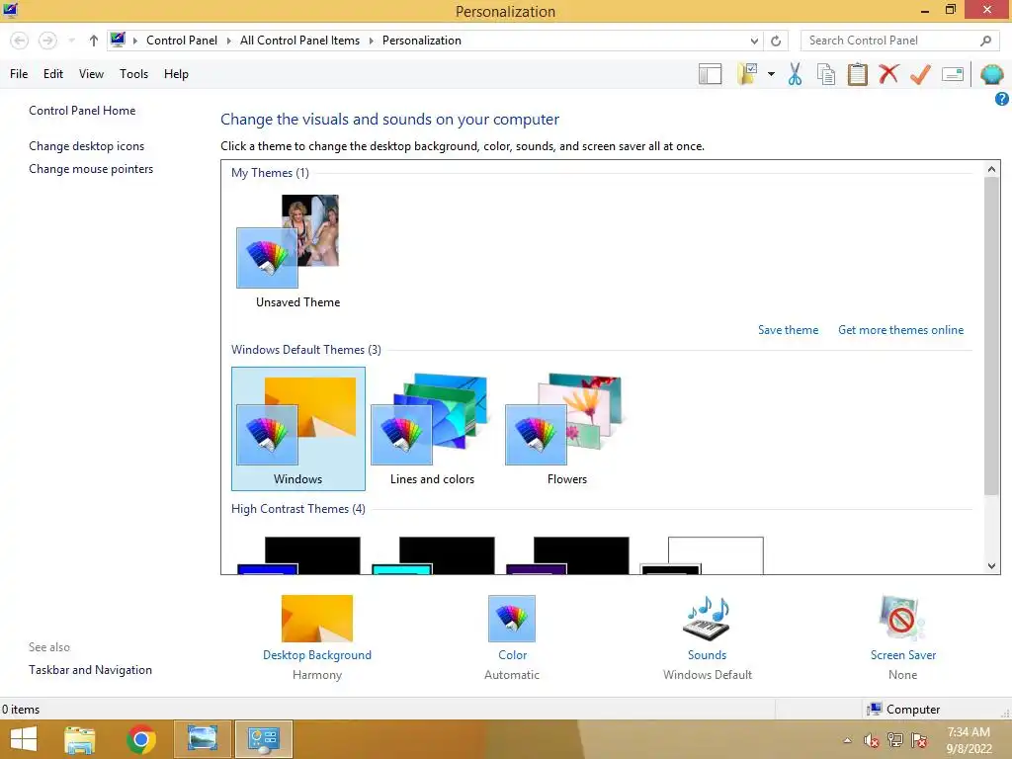The height and width of the screenshot is (759, 1012).
Task: Open the View menu
Action: point(91,74)
